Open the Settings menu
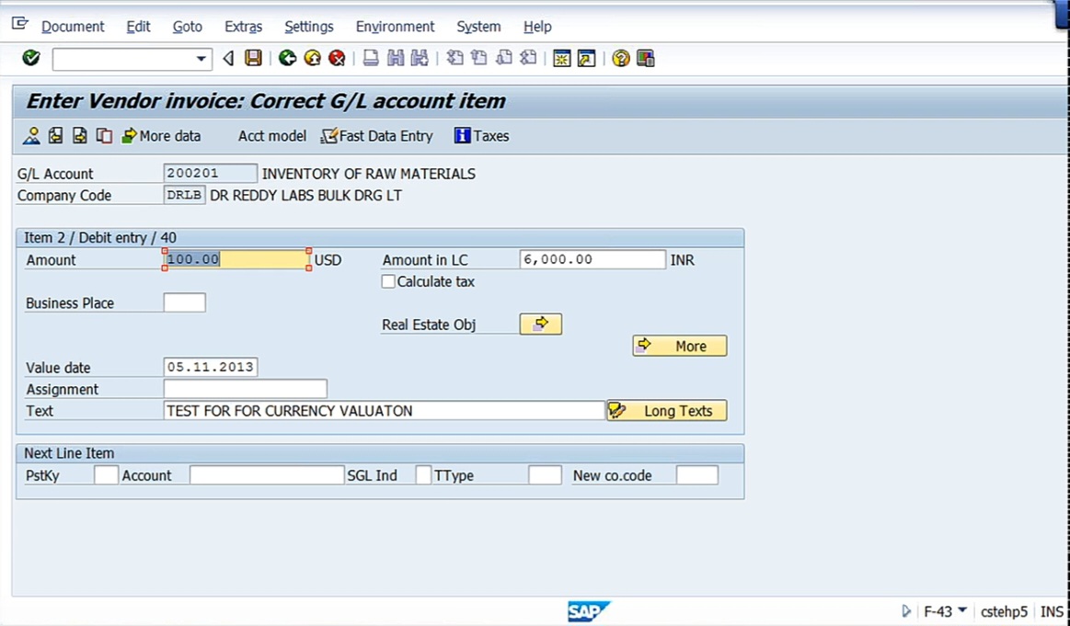This screenshot has height=626, width=1070. pyautogui.click(x=308, y=27)
